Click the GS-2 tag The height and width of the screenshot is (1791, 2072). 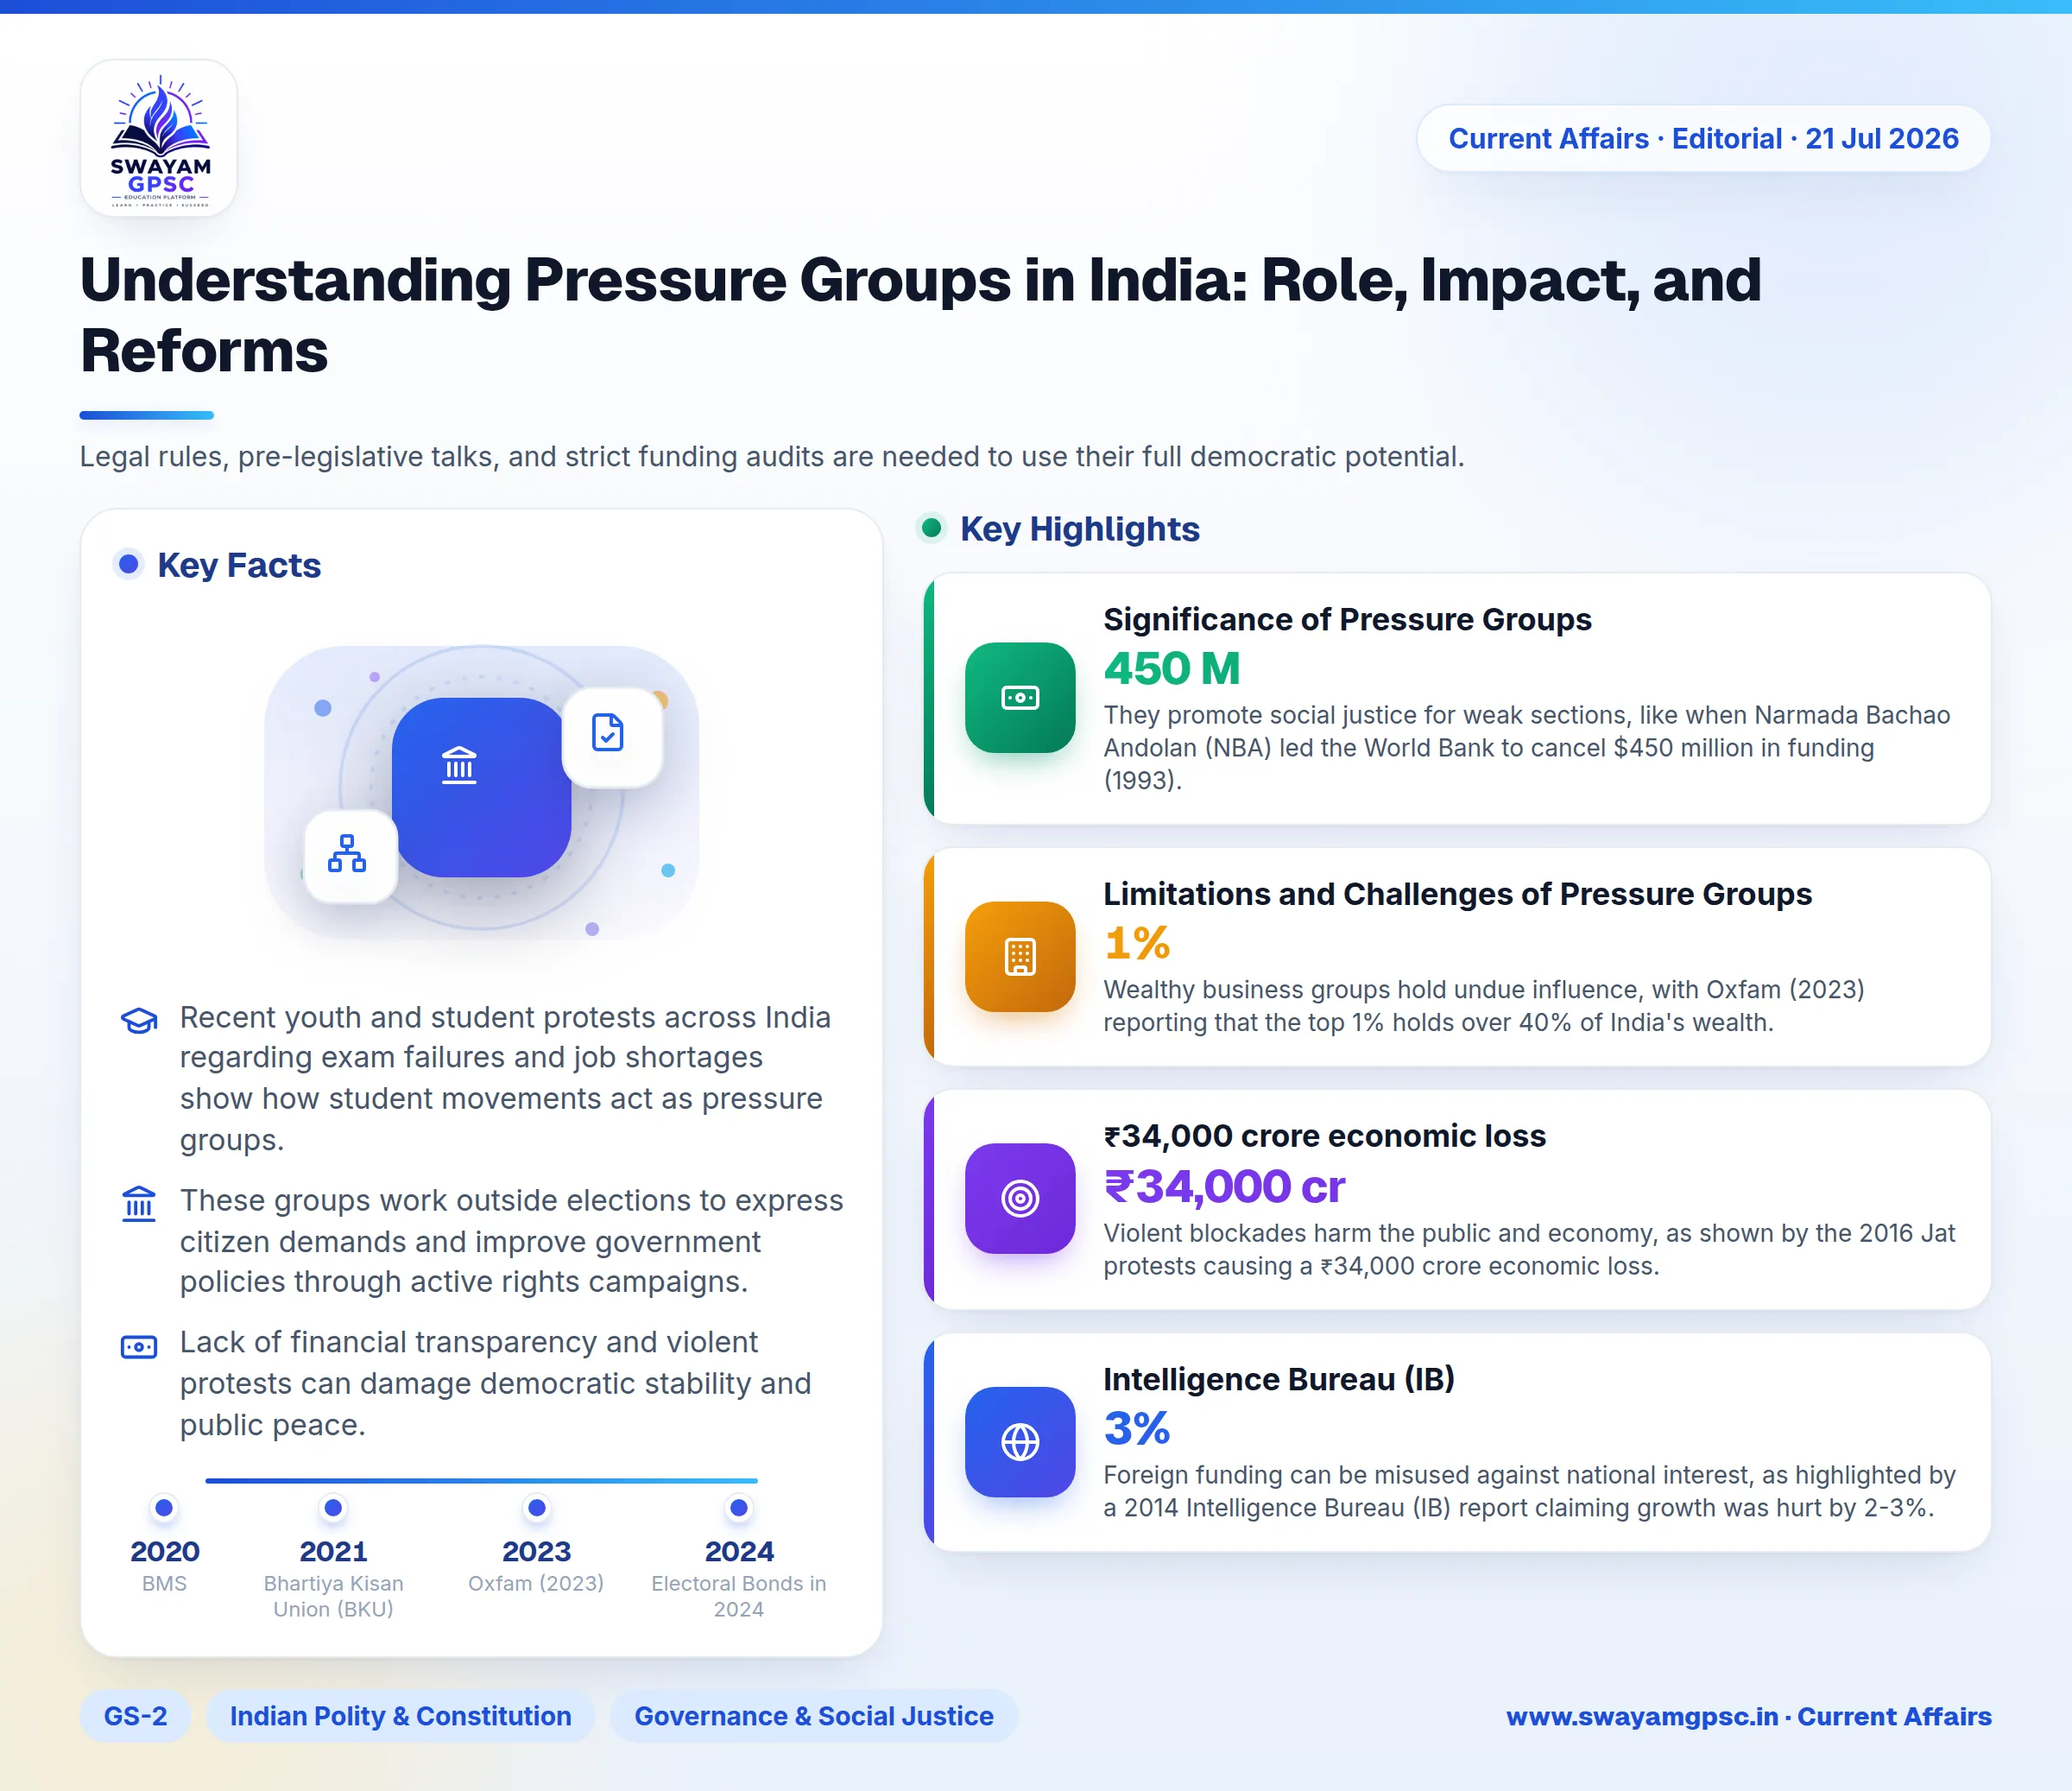click(x=135, y=1716)
